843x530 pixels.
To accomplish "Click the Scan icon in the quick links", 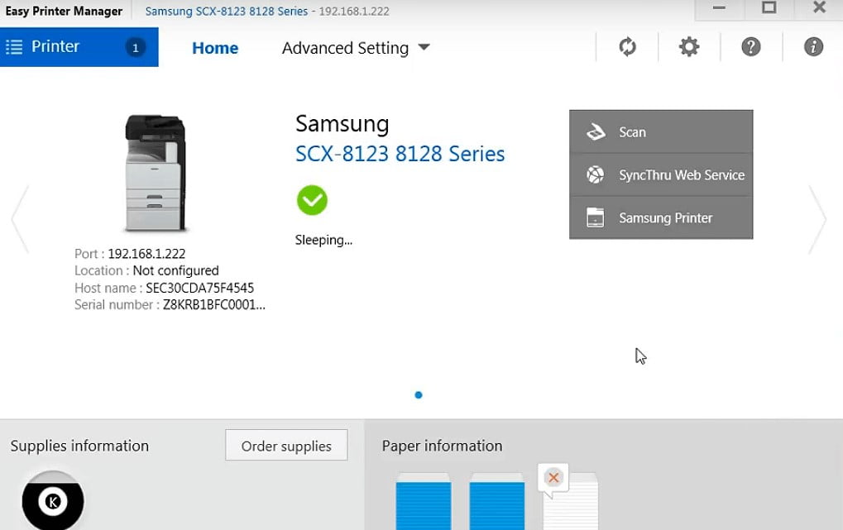I will click(x=595, y=131).
